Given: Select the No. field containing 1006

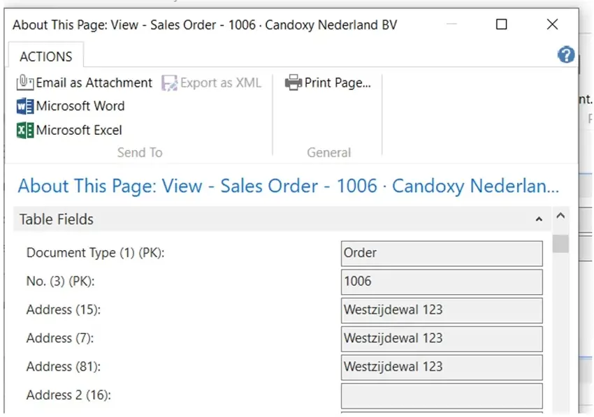Looking at the screenshot, I should pos(442,282).
